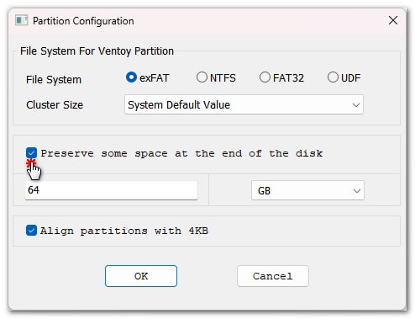Confirm settings with the OK button
Image resolution: width=415 pixels, height=319 pixels.
coord(141,276)
